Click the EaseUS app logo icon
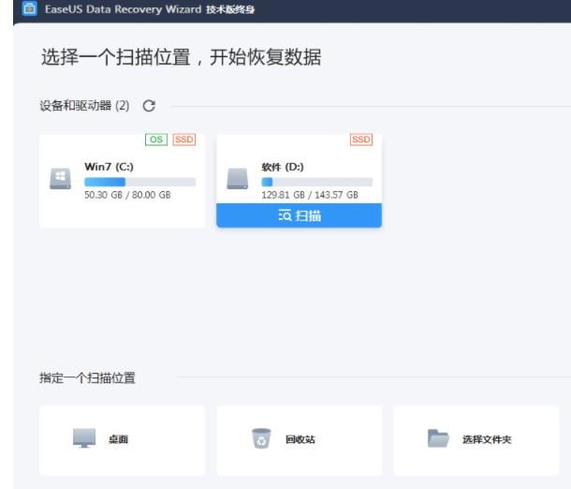 30,8
